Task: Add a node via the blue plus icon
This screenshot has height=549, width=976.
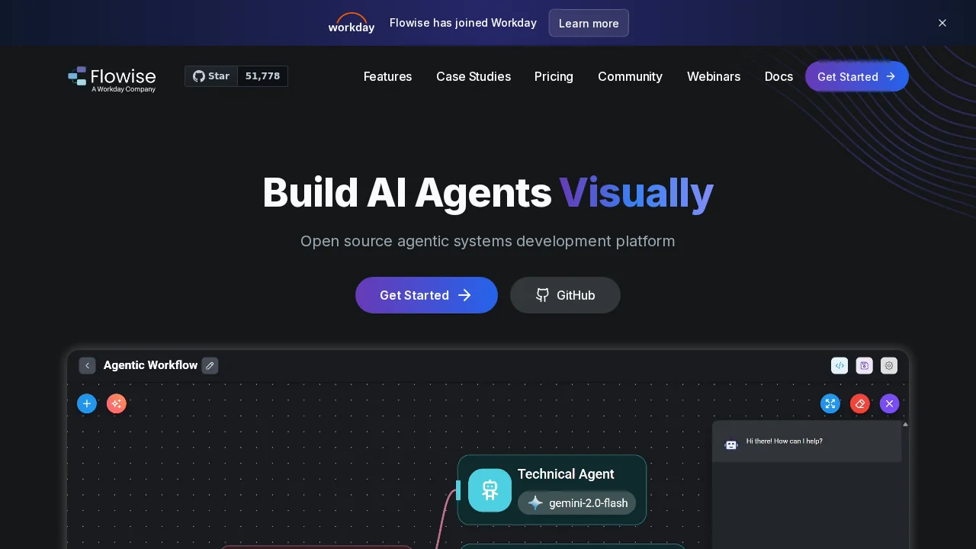Action: pyautogui.click(x=87, y=403)
